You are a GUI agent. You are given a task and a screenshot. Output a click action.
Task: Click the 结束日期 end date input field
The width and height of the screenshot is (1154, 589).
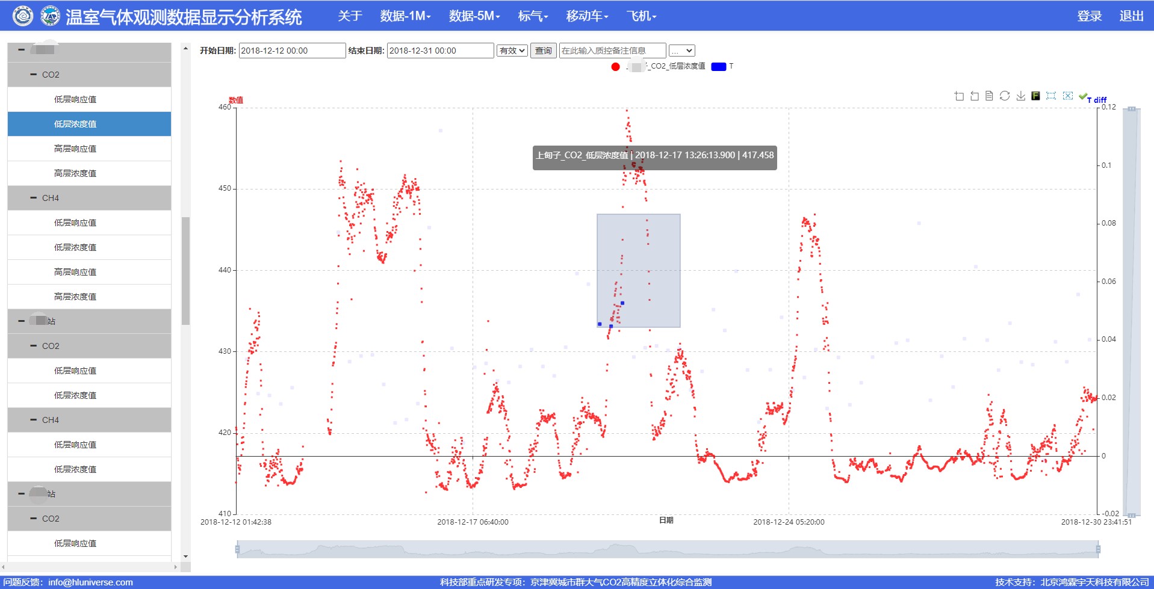(x=440, y=51)
